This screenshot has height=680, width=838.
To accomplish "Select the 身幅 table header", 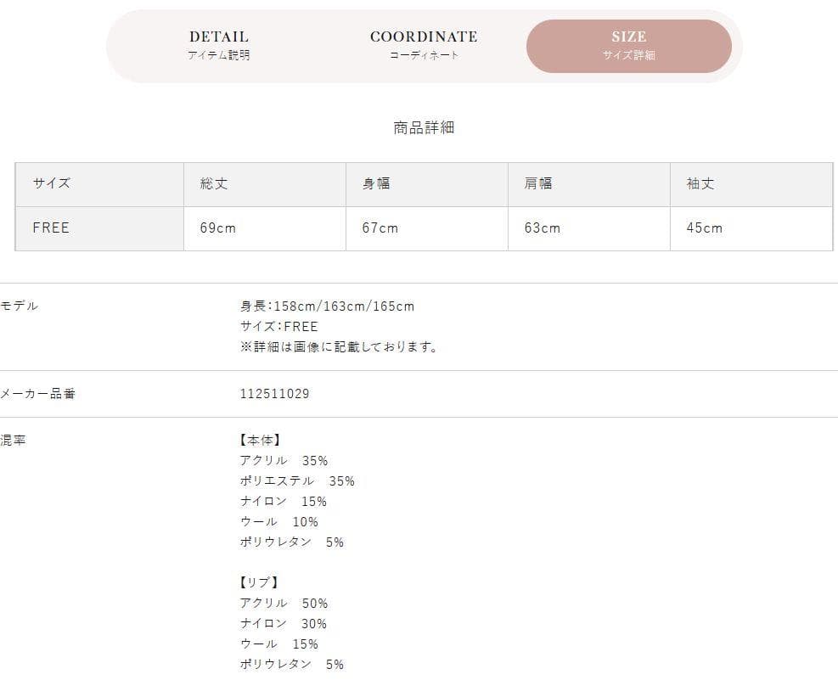I will (376, 183).
